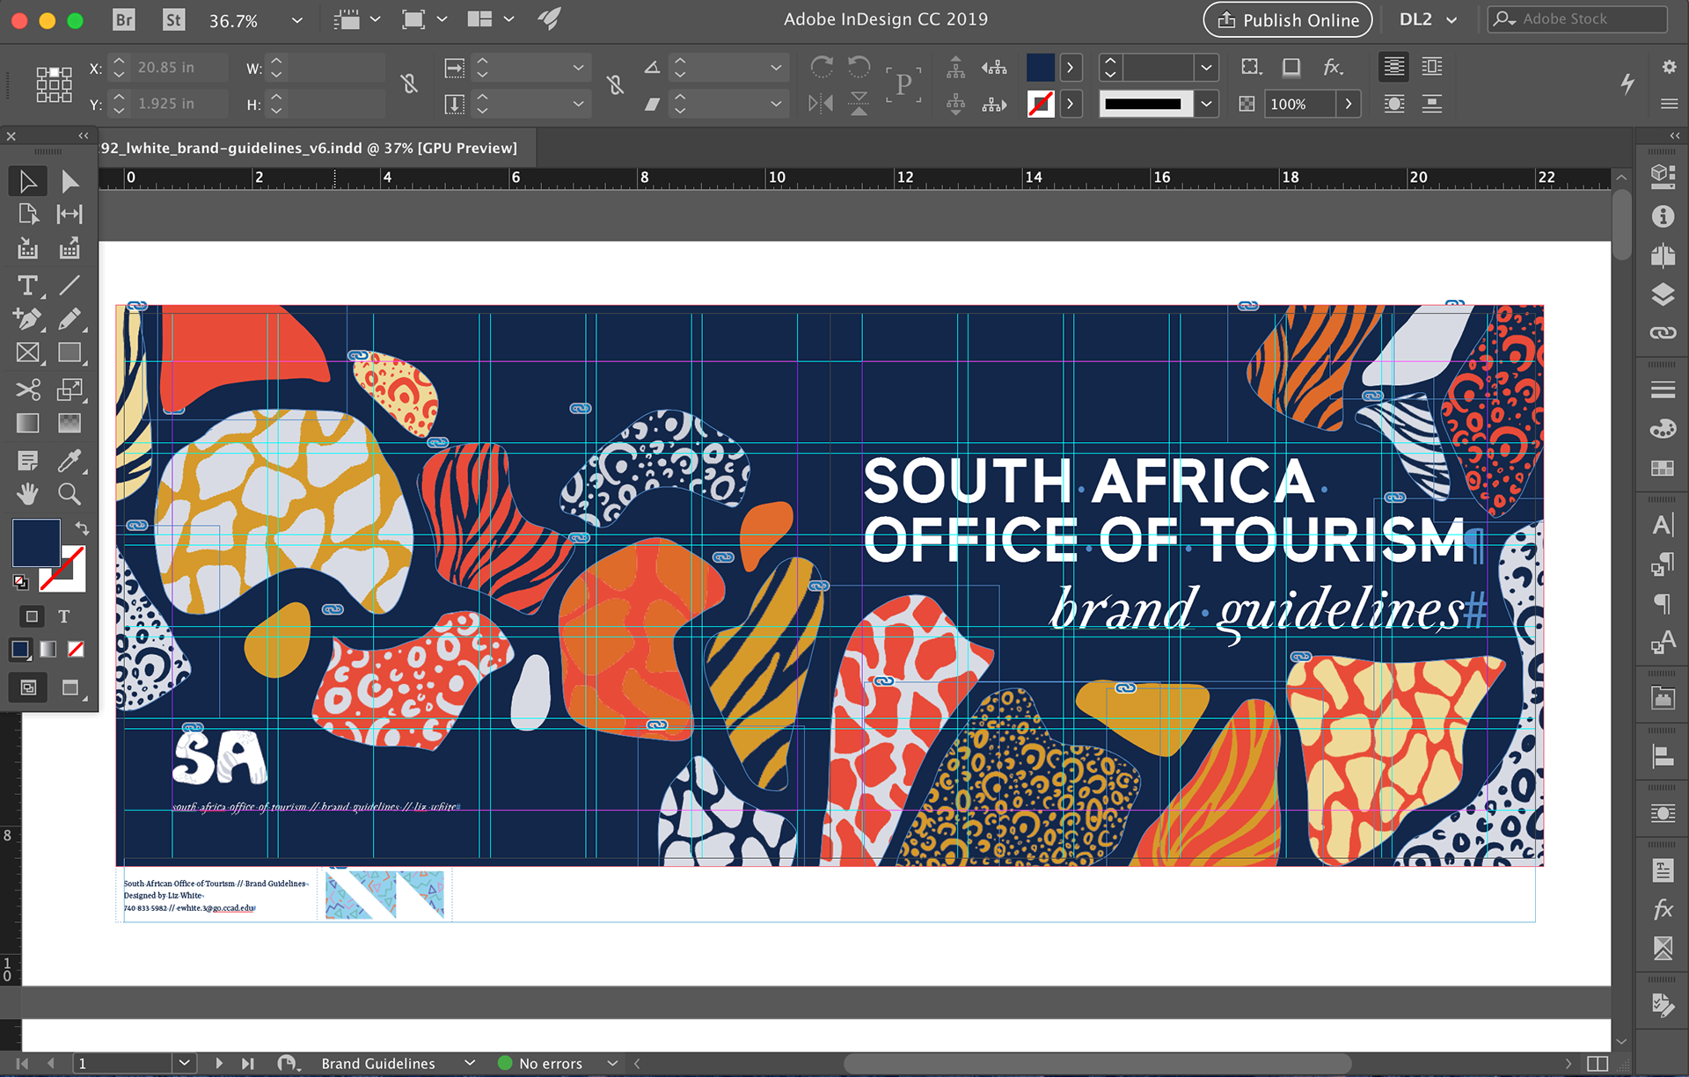Screen dimensions: 1689x1077
Task: Go to the first page
Action: (x=22, y=1063)
